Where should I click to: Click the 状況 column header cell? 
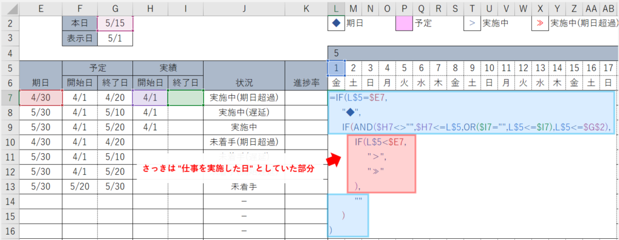244,75
